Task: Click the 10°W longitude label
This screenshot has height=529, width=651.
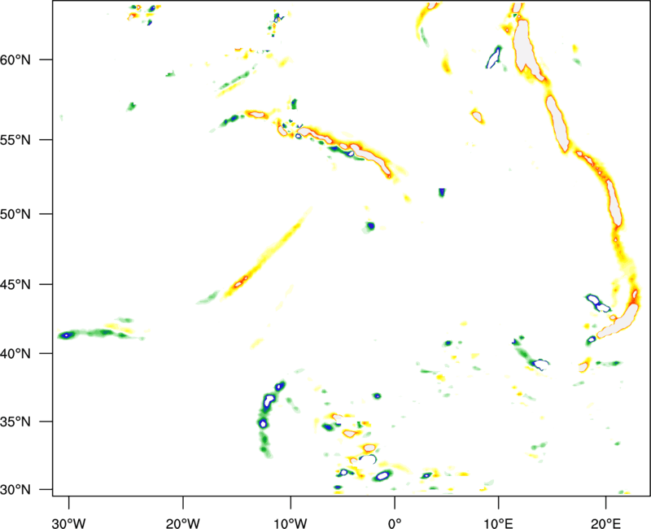Action: [x=291, y=523]
